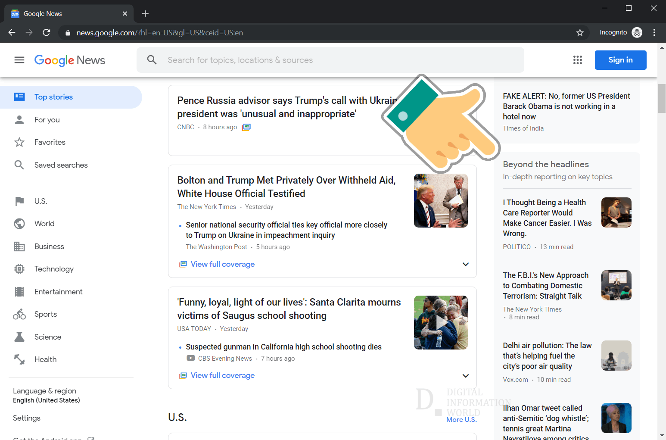Bookmark this page with the star icon
The image size is (666, 440).
tap(580, 33)
